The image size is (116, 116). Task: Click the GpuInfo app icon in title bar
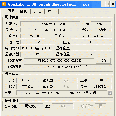pyautogui.click(x=4, y=4)
